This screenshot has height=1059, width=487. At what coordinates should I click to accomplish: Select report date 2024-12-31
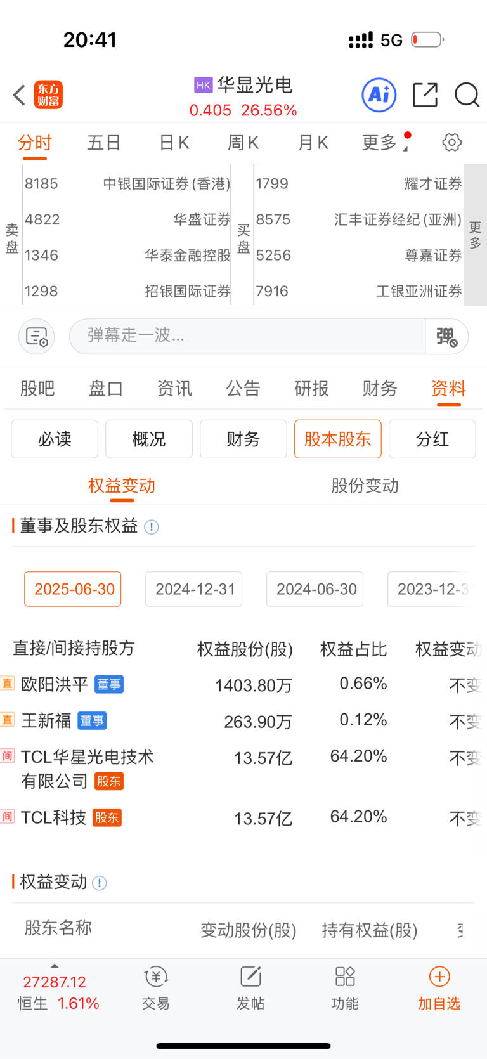point(194,589)
